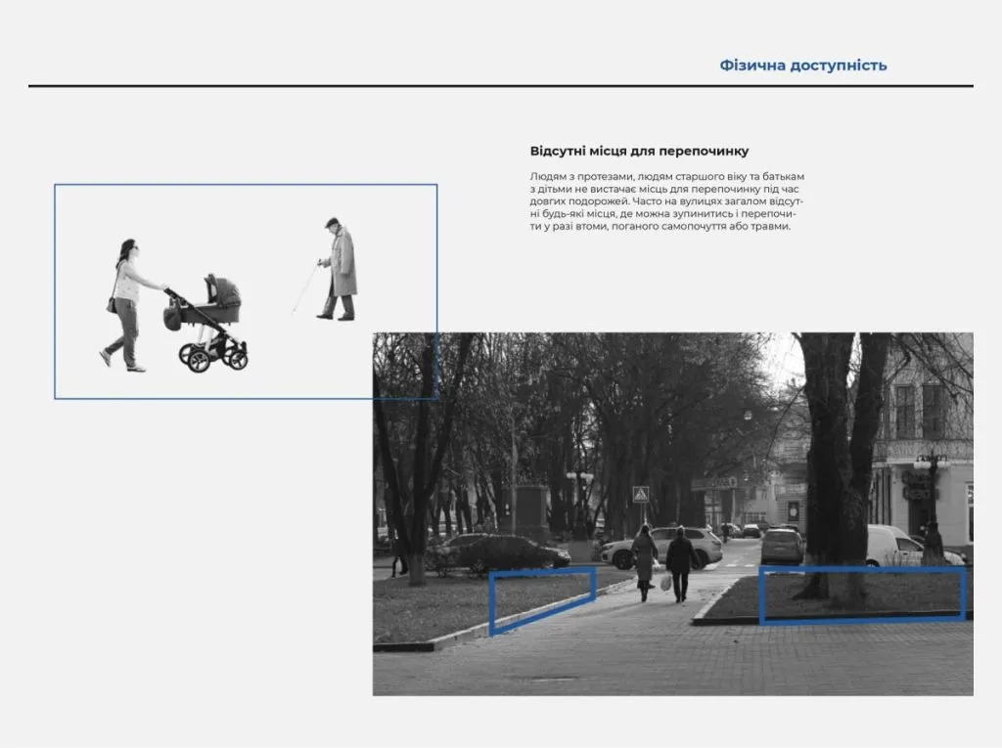Click the elderly man's white cane
Image resolution: width=1002 pixels, height=748 pixels.
304,289
